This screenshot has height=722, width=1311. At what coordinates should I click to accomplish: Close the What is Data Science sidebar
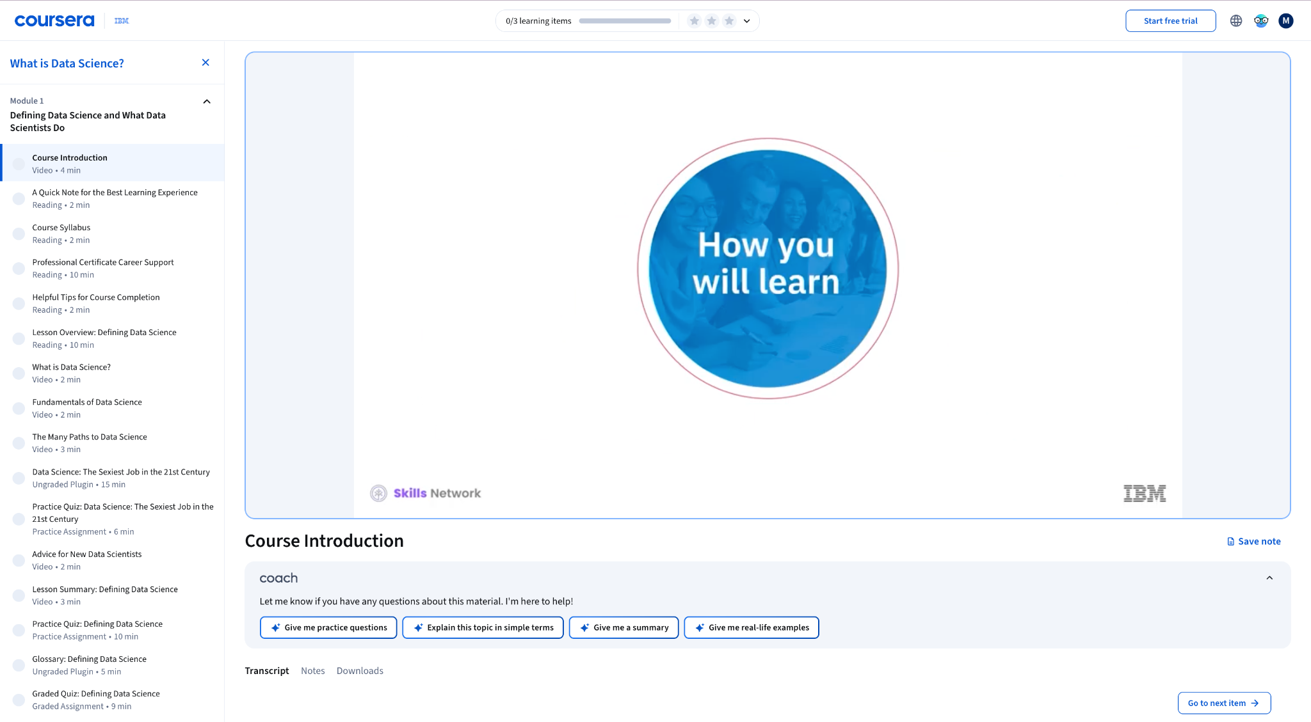coord(205,62)
